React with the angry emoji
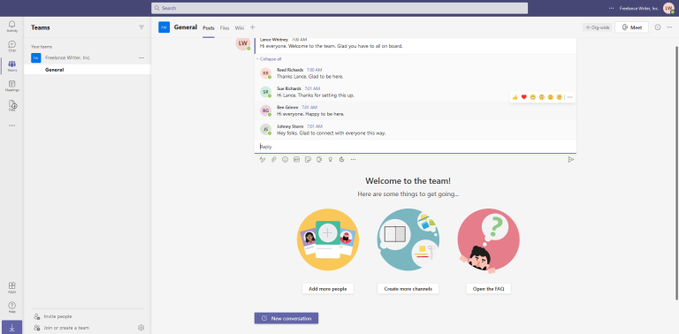679x334 pixels. (559, 97)
